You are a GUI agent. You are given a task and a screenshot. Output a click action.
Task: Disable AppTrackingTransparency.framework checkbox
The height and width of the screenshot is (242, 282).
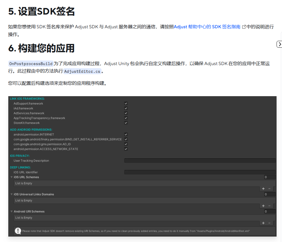(126, 118)
